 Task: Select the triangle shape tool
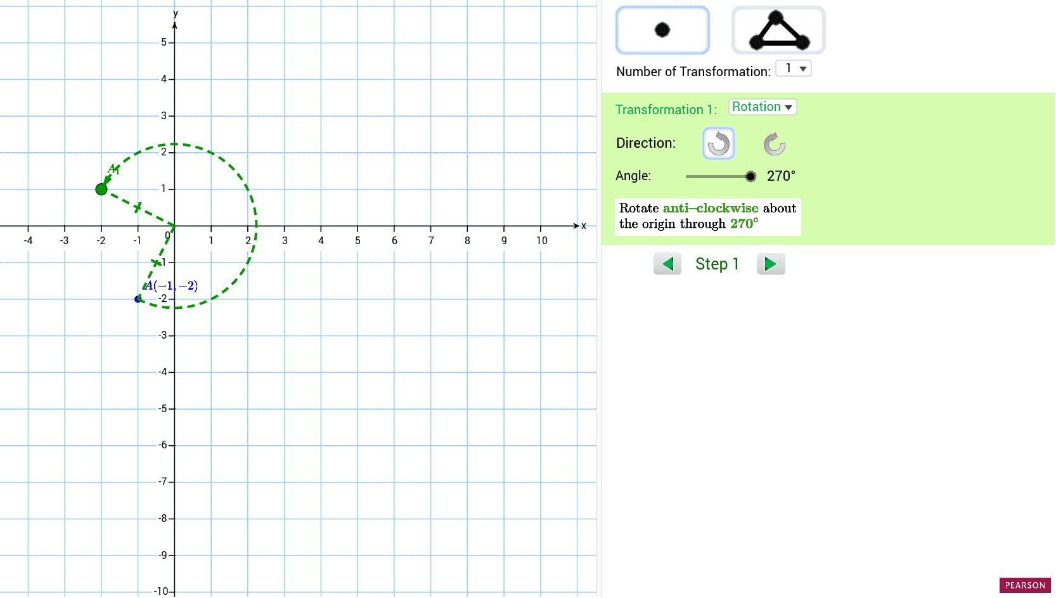778,29
